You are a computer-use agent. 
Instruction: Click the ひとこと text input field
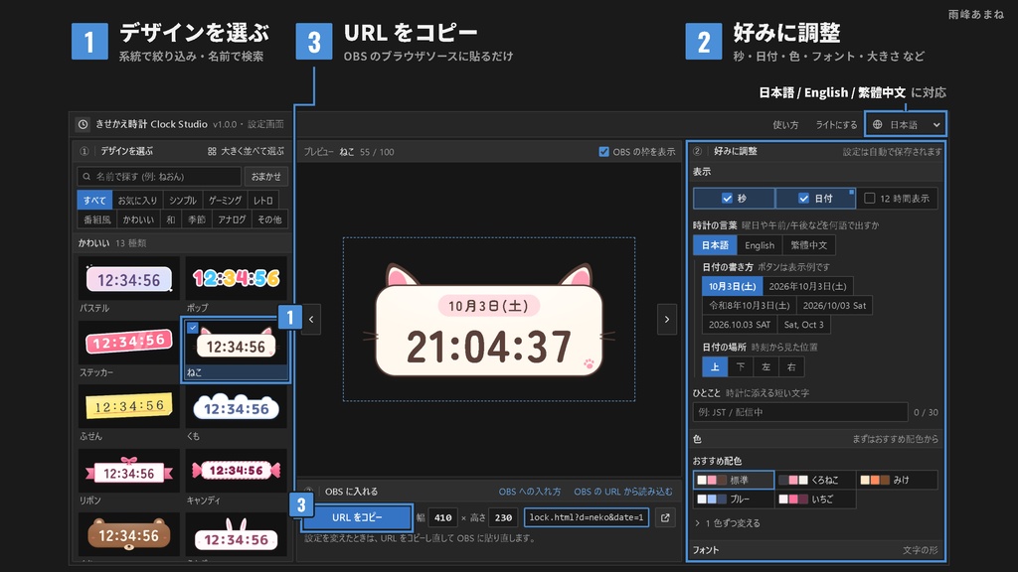pos(800,412)
